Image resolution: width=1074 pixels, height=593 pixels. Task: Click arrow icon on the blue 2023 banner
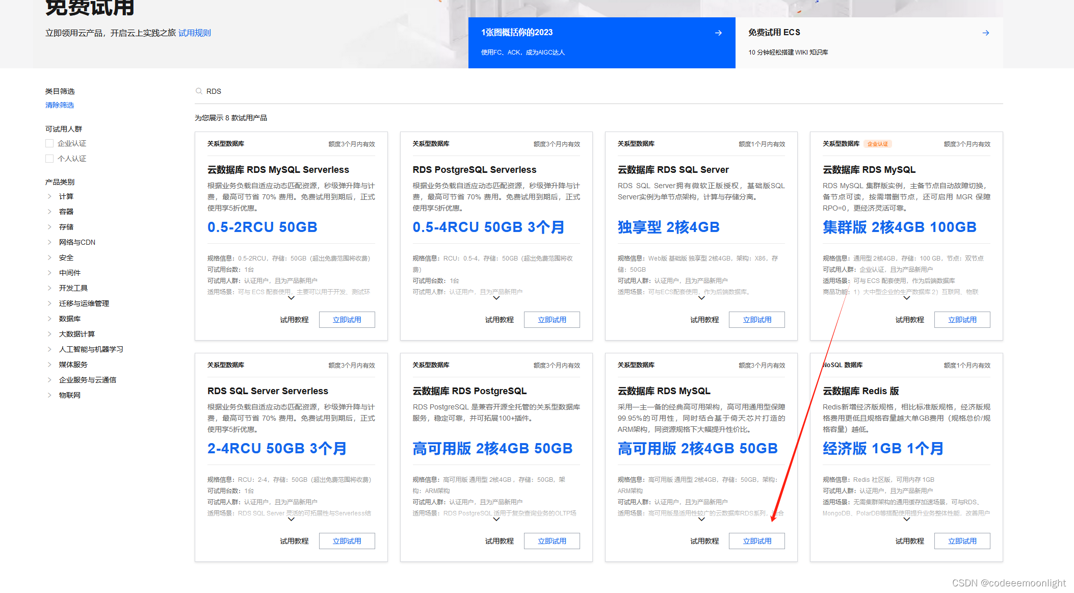coord(718,33)
